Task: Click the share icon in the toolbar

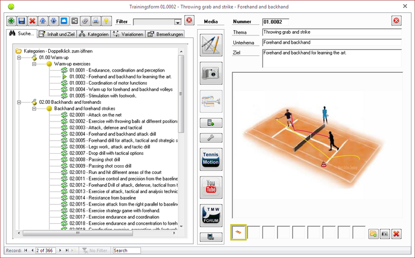Action: coord(75,21)
